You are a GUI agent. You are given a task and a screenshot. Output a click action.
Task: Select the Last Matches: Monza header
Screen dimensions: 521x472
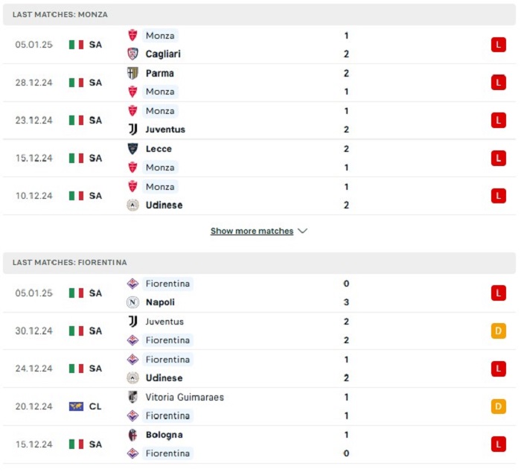coord(259,15)
